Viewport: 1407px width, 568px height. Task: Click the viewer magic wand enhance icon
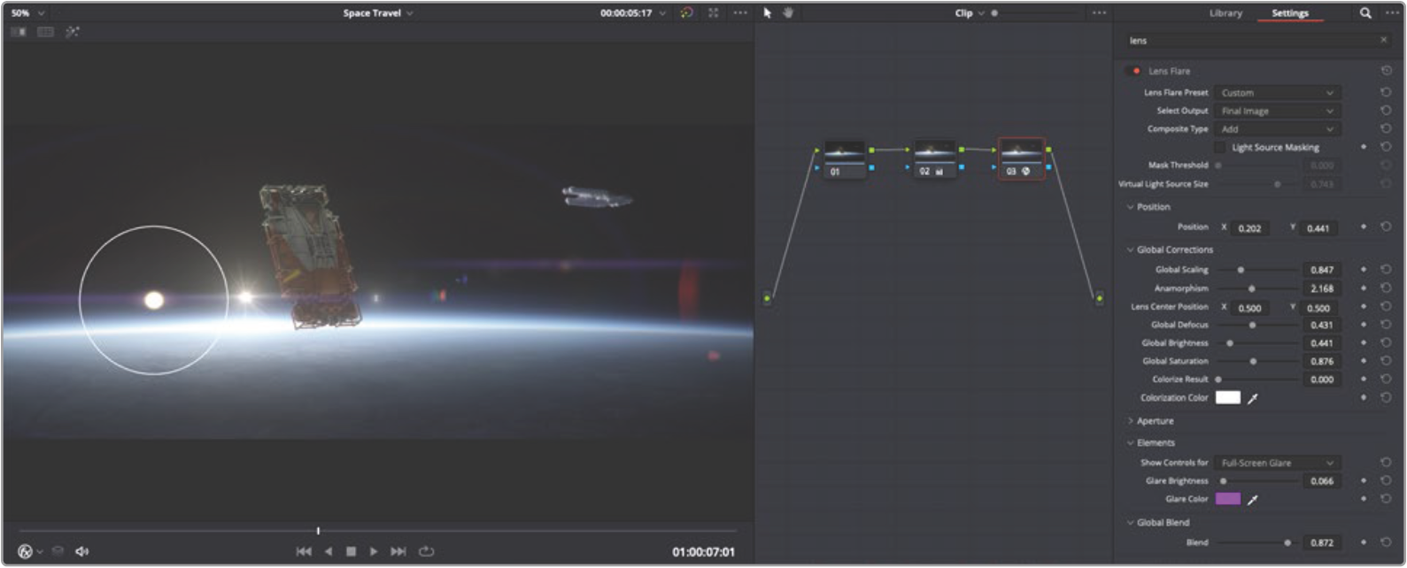(x=72, y=32)
